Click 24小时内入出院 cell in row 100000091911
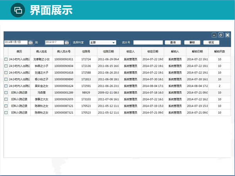 19,59
